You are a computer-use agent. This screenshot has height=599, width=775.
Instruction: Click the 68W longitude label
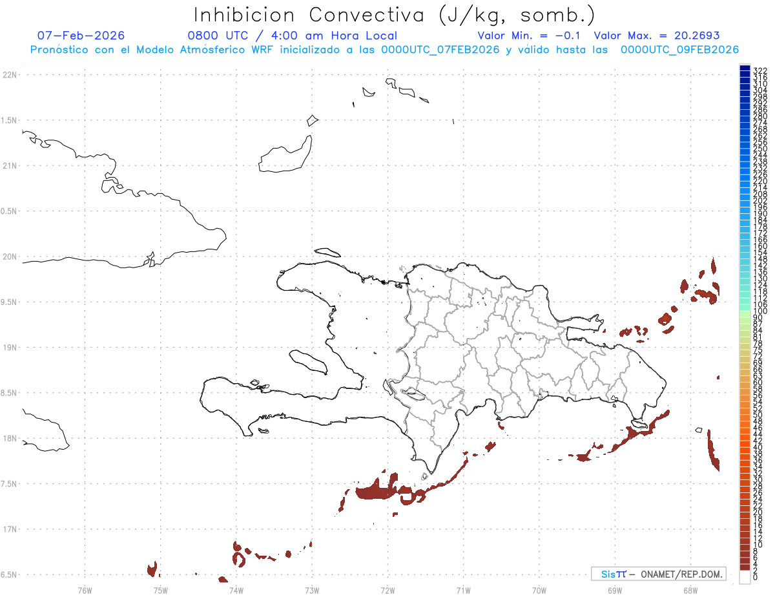[x=690, y=589]
